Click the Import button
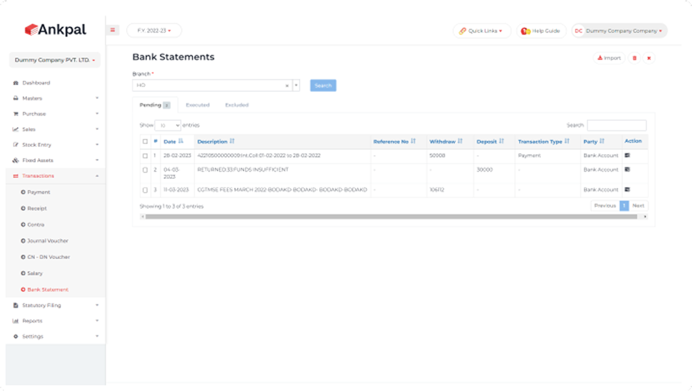 tap(609, 58)
